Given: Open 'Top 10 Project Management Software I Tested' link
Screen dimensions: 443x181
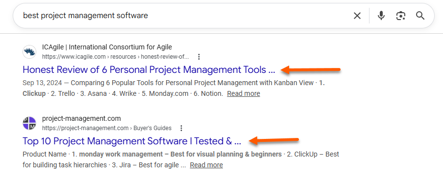Looking at the screenshot, I should tap(132, 141).
